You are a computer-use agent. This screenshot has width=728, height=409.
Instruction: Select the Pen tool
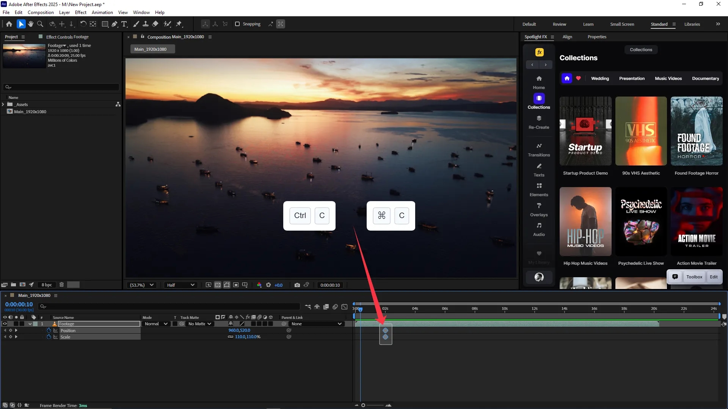(115, 24)
